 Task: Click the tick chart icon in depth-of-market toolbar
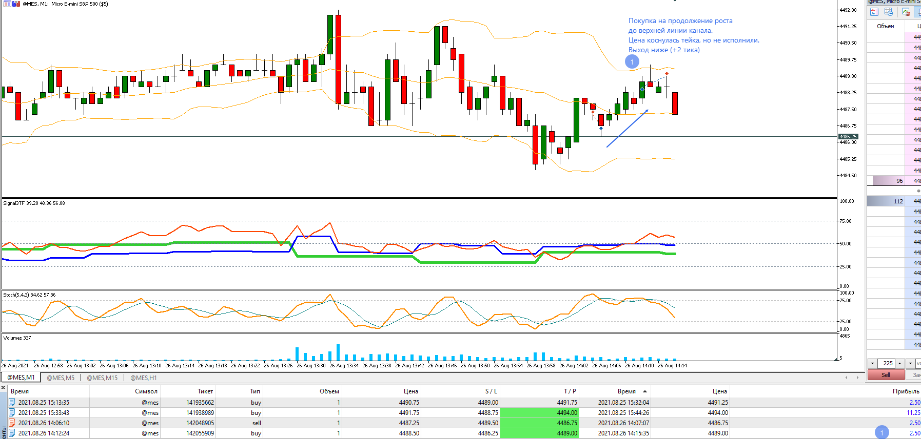pos(874,12)
